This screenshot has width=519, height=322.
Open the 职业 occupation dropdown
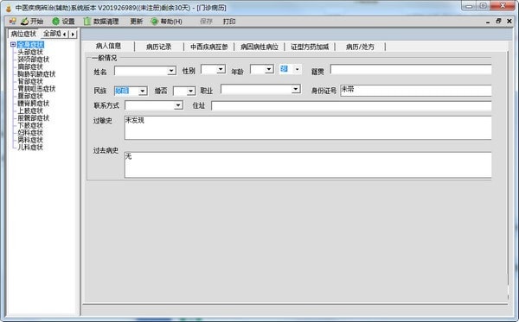click(x=296, y=89)
